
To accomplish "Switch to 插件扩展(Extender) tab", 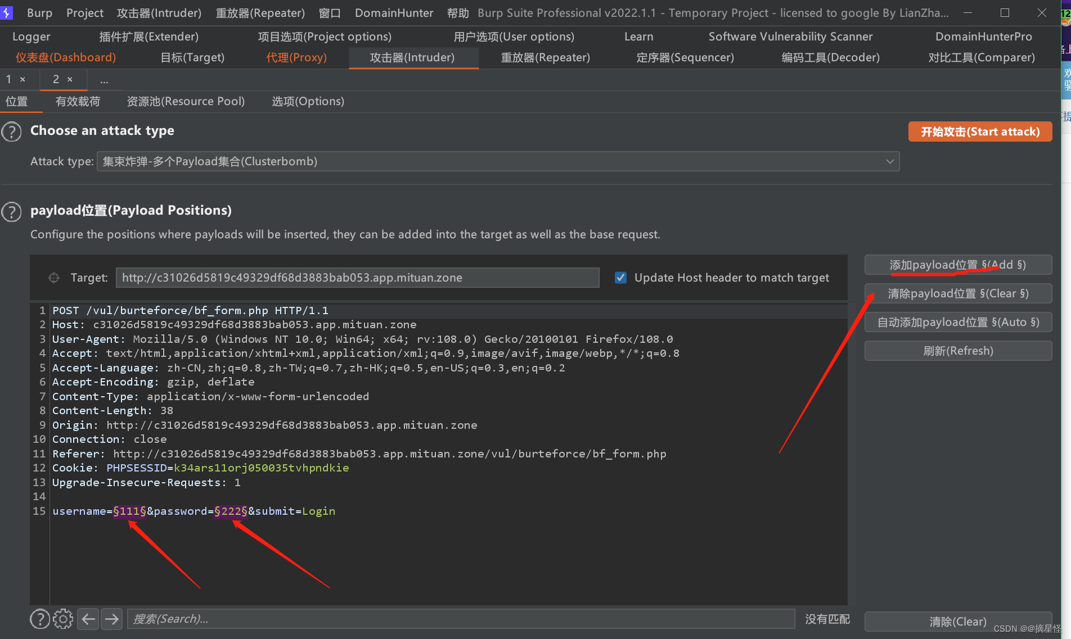I will pyautogui.click(x=149, y=37).
